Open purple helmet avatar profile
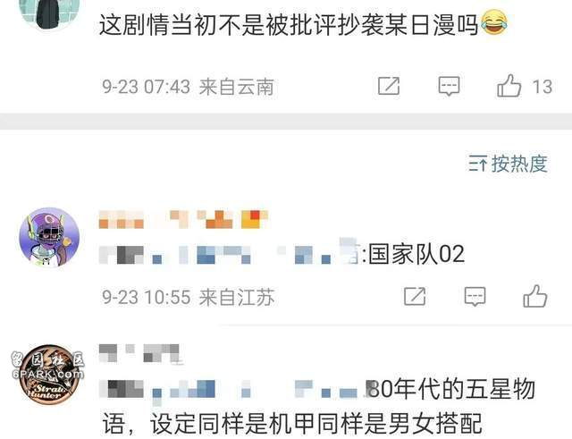Screen dimensions: 572x439 pyautogui.click(x=49, y=238)
